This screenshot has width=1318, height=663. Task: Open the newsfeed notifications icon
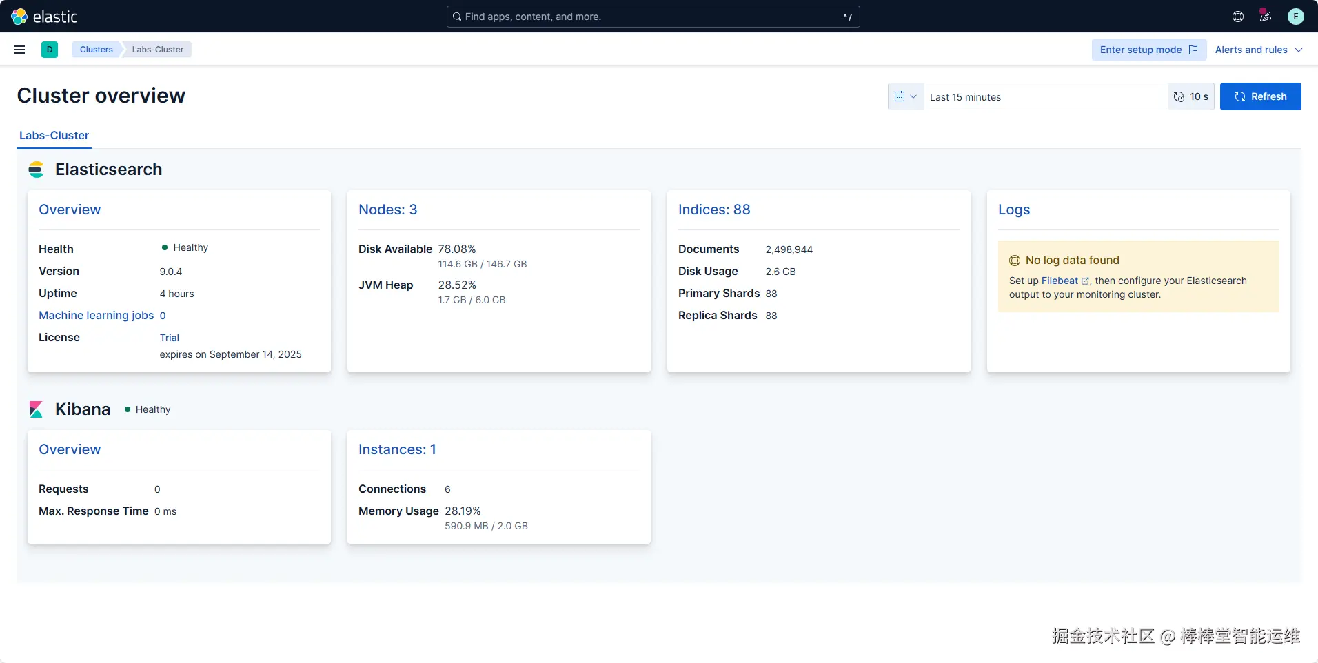pyautogui.click(x=1266, y=16)
